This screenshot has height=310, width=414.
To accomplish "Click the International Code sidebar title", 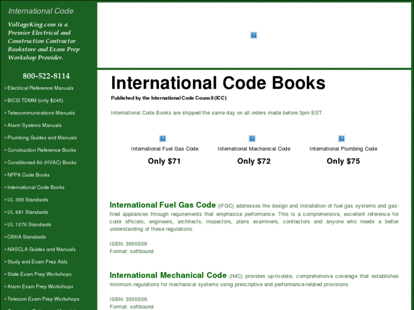I will click(40, 11).
